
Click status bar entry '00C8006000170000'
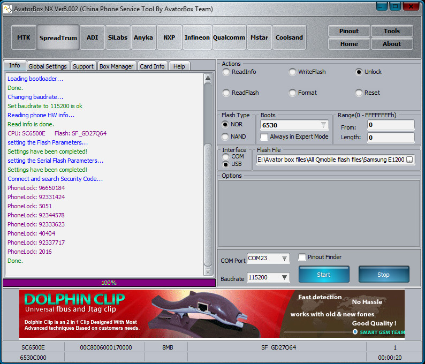[105, 347]
